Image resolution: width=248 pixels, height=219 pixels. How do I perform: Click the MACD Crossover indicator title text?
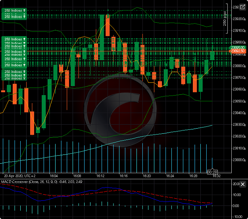(x=42, y=182)
